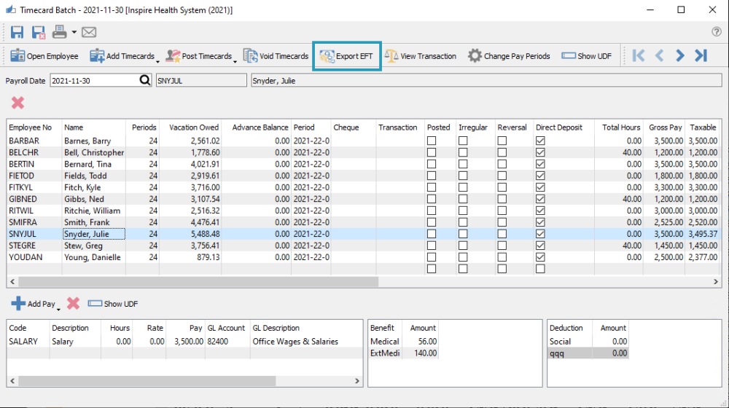Viewport: 729px width, 408px height.
Task: Open the help question mark icon
Action: point(716,32)
